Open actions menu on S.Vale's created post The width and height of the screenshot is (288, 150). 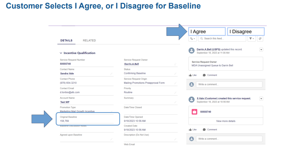coord(261,99)
